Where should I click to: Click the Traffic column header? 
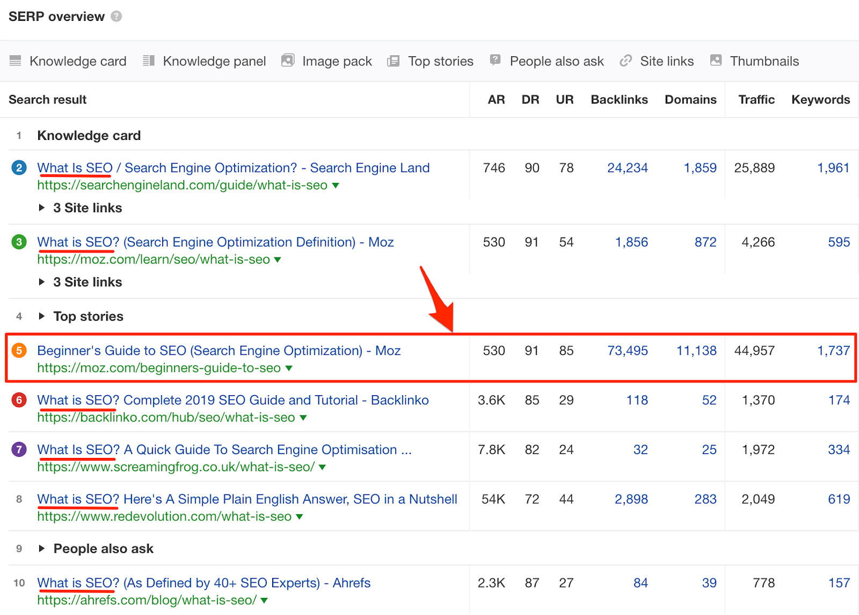pyautogui.click(x=756, y=99)
